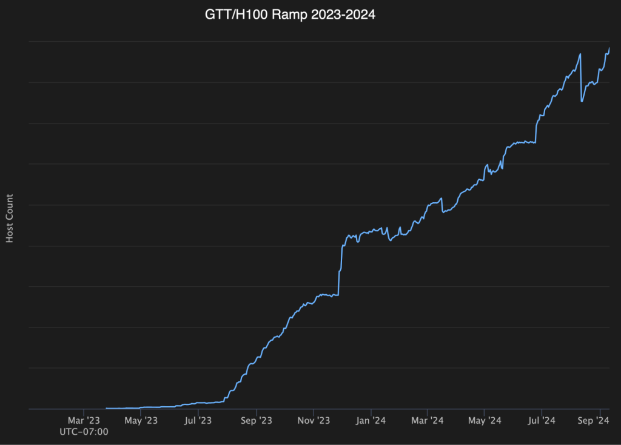The image size is (621, 445).
Task: Click the UTC-07:00 timezone label
Action: 84,432
